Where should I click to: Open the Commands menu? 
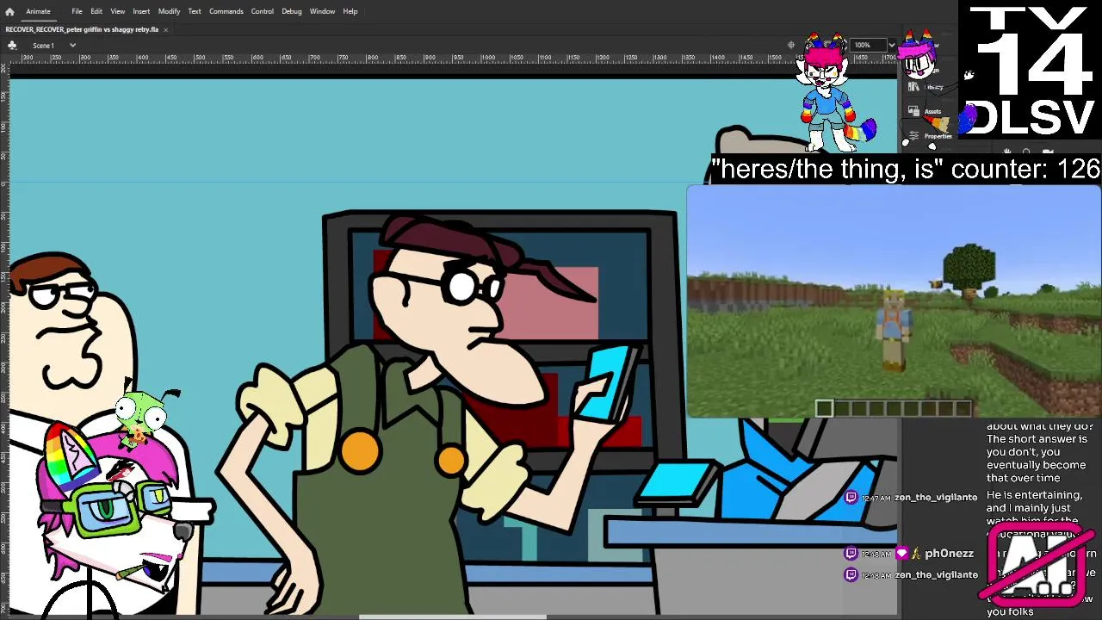226,11
